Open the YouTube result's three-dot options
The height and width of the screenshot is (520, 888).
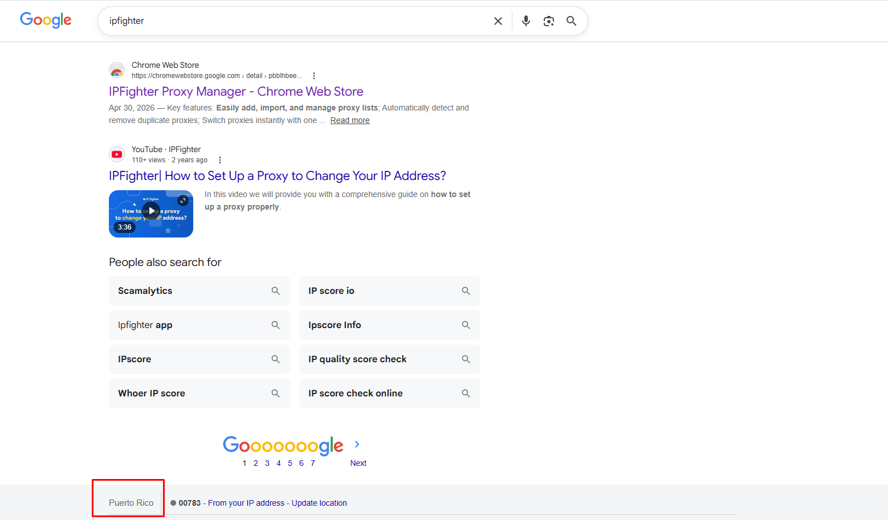tap(220, 160)
